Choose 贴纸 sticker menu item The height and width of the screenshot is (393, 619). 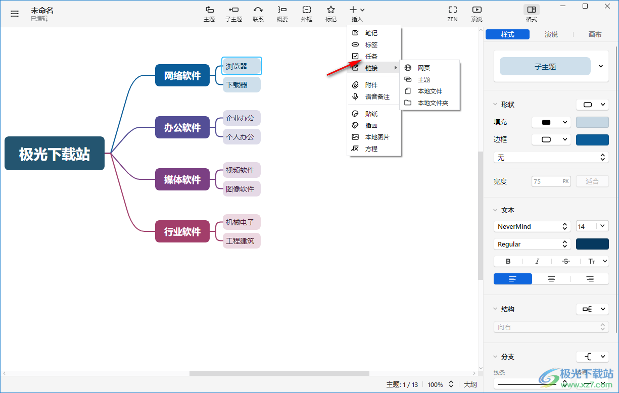[374, 114]
